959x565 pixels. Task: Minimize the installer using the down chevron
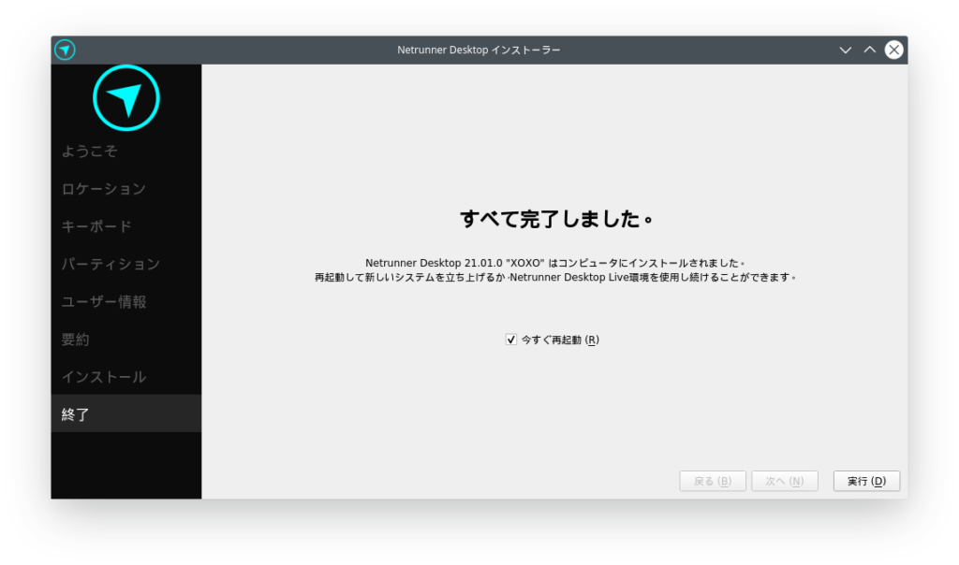845,50
